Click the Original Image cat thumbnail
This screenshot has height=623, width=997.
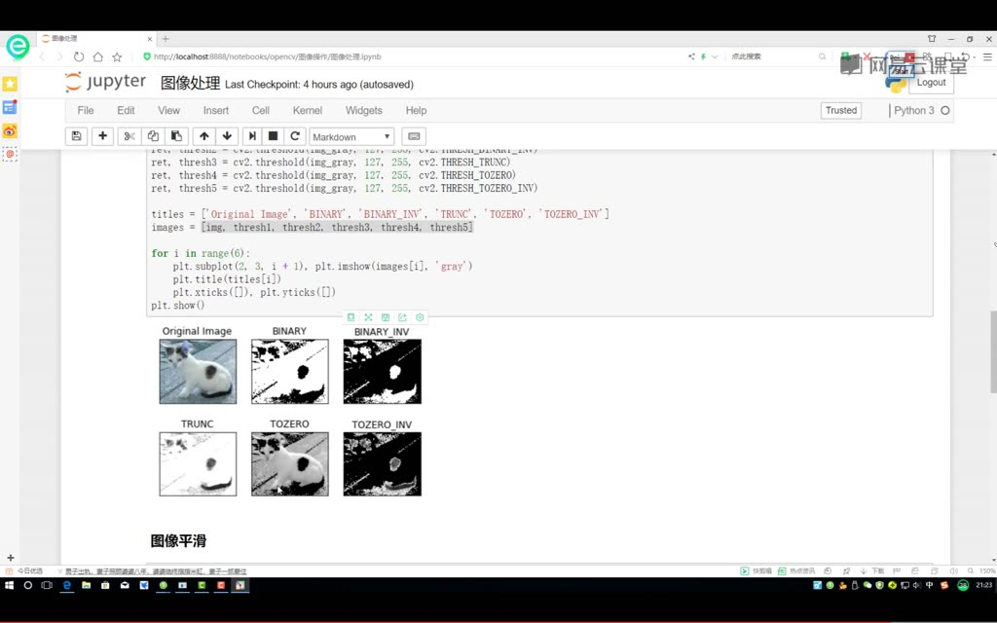[x=198, y=371]
